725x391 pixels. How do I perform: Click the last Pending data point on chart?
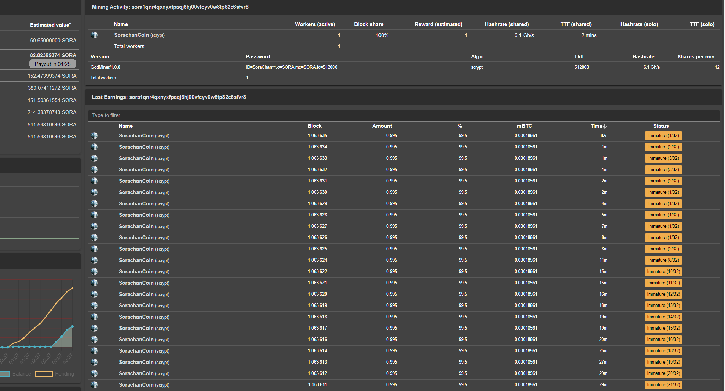(72, 288)
